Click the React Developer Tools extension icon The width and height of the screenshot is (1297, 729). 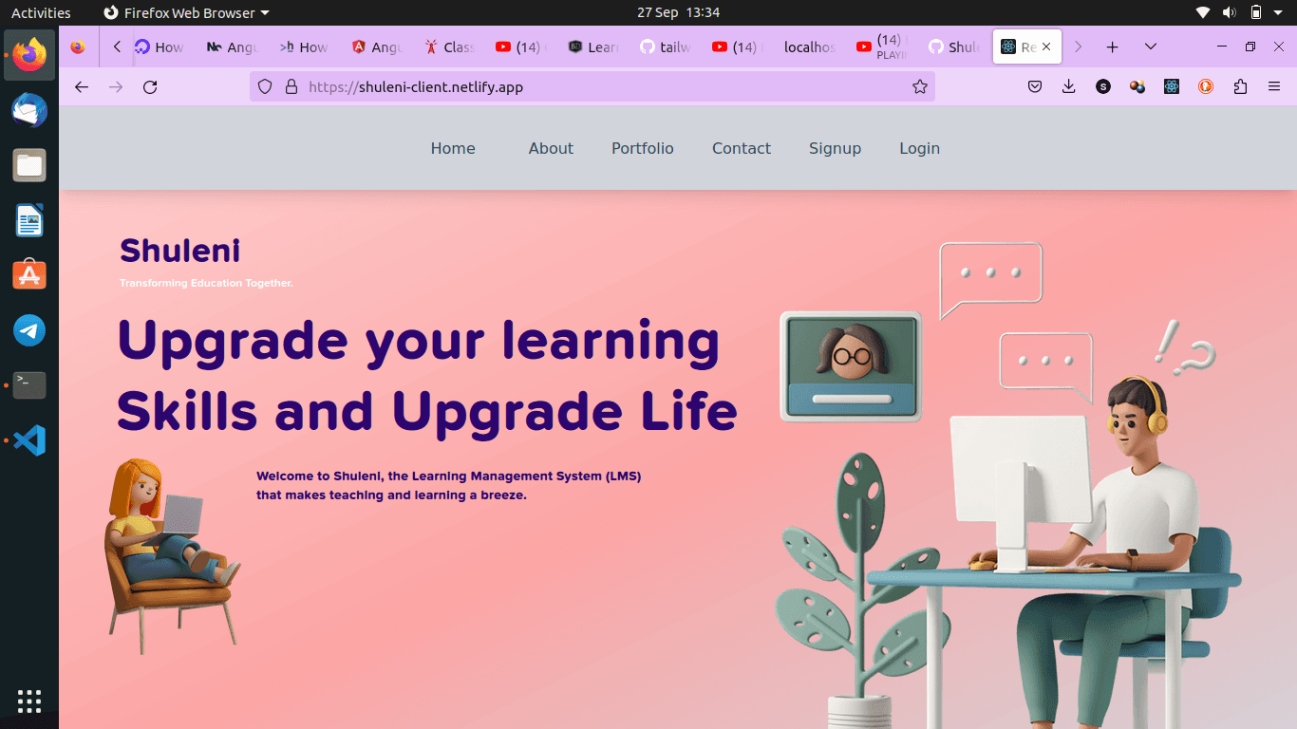tap(1172, 87)
